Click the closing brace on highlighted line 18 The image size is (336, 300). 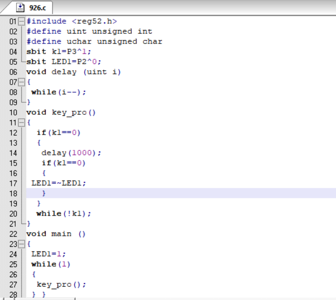(x=44, y=194)
